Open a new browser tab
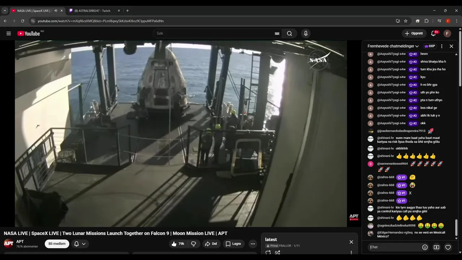Screen dimensions: 462x260 tap(127, 11)
